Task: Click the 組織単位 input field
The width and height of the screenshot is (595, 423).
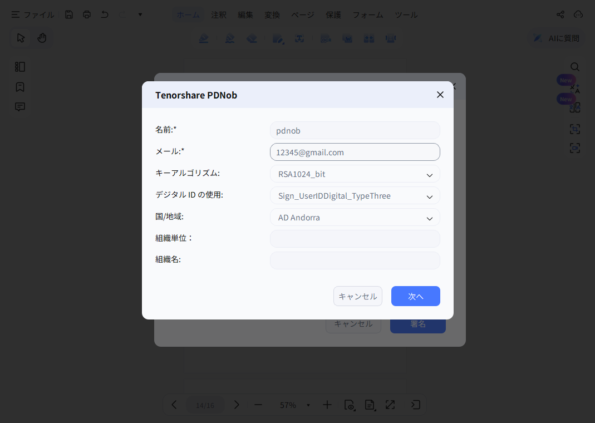Action: tap(355, 239)
